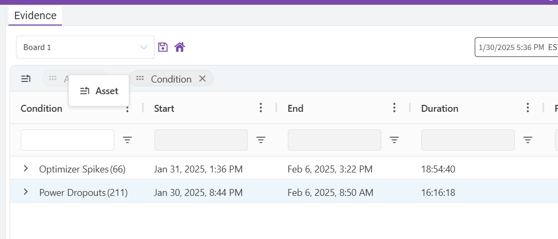
Task: Click the save board icon
Action: [x=163, y=47]
